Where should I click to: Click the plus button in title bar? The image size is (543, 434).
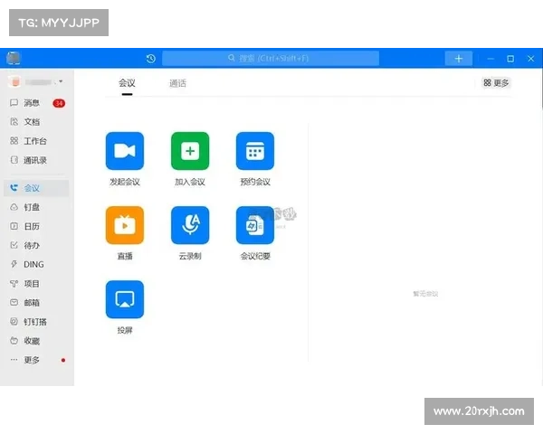pos(459,59)
